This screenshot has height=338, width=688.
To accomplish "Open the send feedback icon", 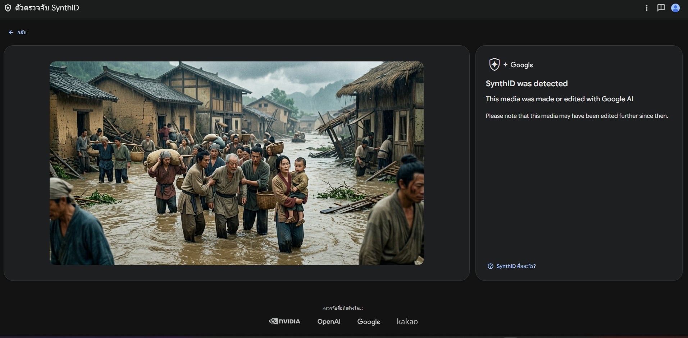I will click(x=661, y=8).
